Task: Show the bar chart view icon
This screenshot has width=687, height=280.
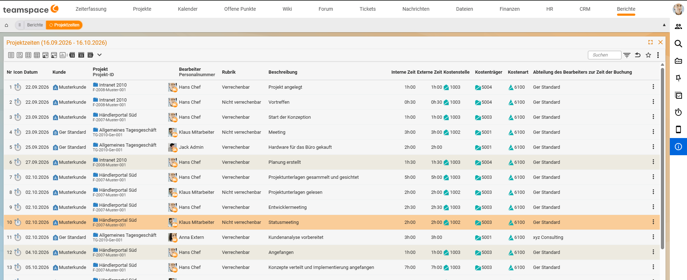Action: pyautogui.click(x=63, y=55)
